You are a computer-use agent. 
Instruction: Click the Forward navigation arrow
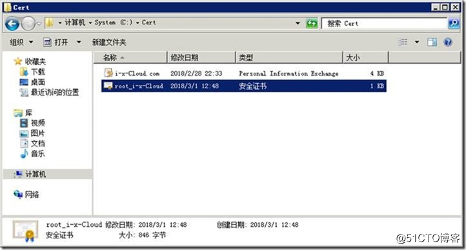click(28, 23)
